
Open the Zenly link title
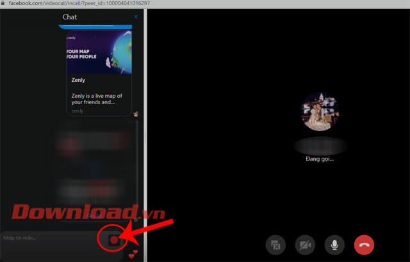(x=78, y=80)
